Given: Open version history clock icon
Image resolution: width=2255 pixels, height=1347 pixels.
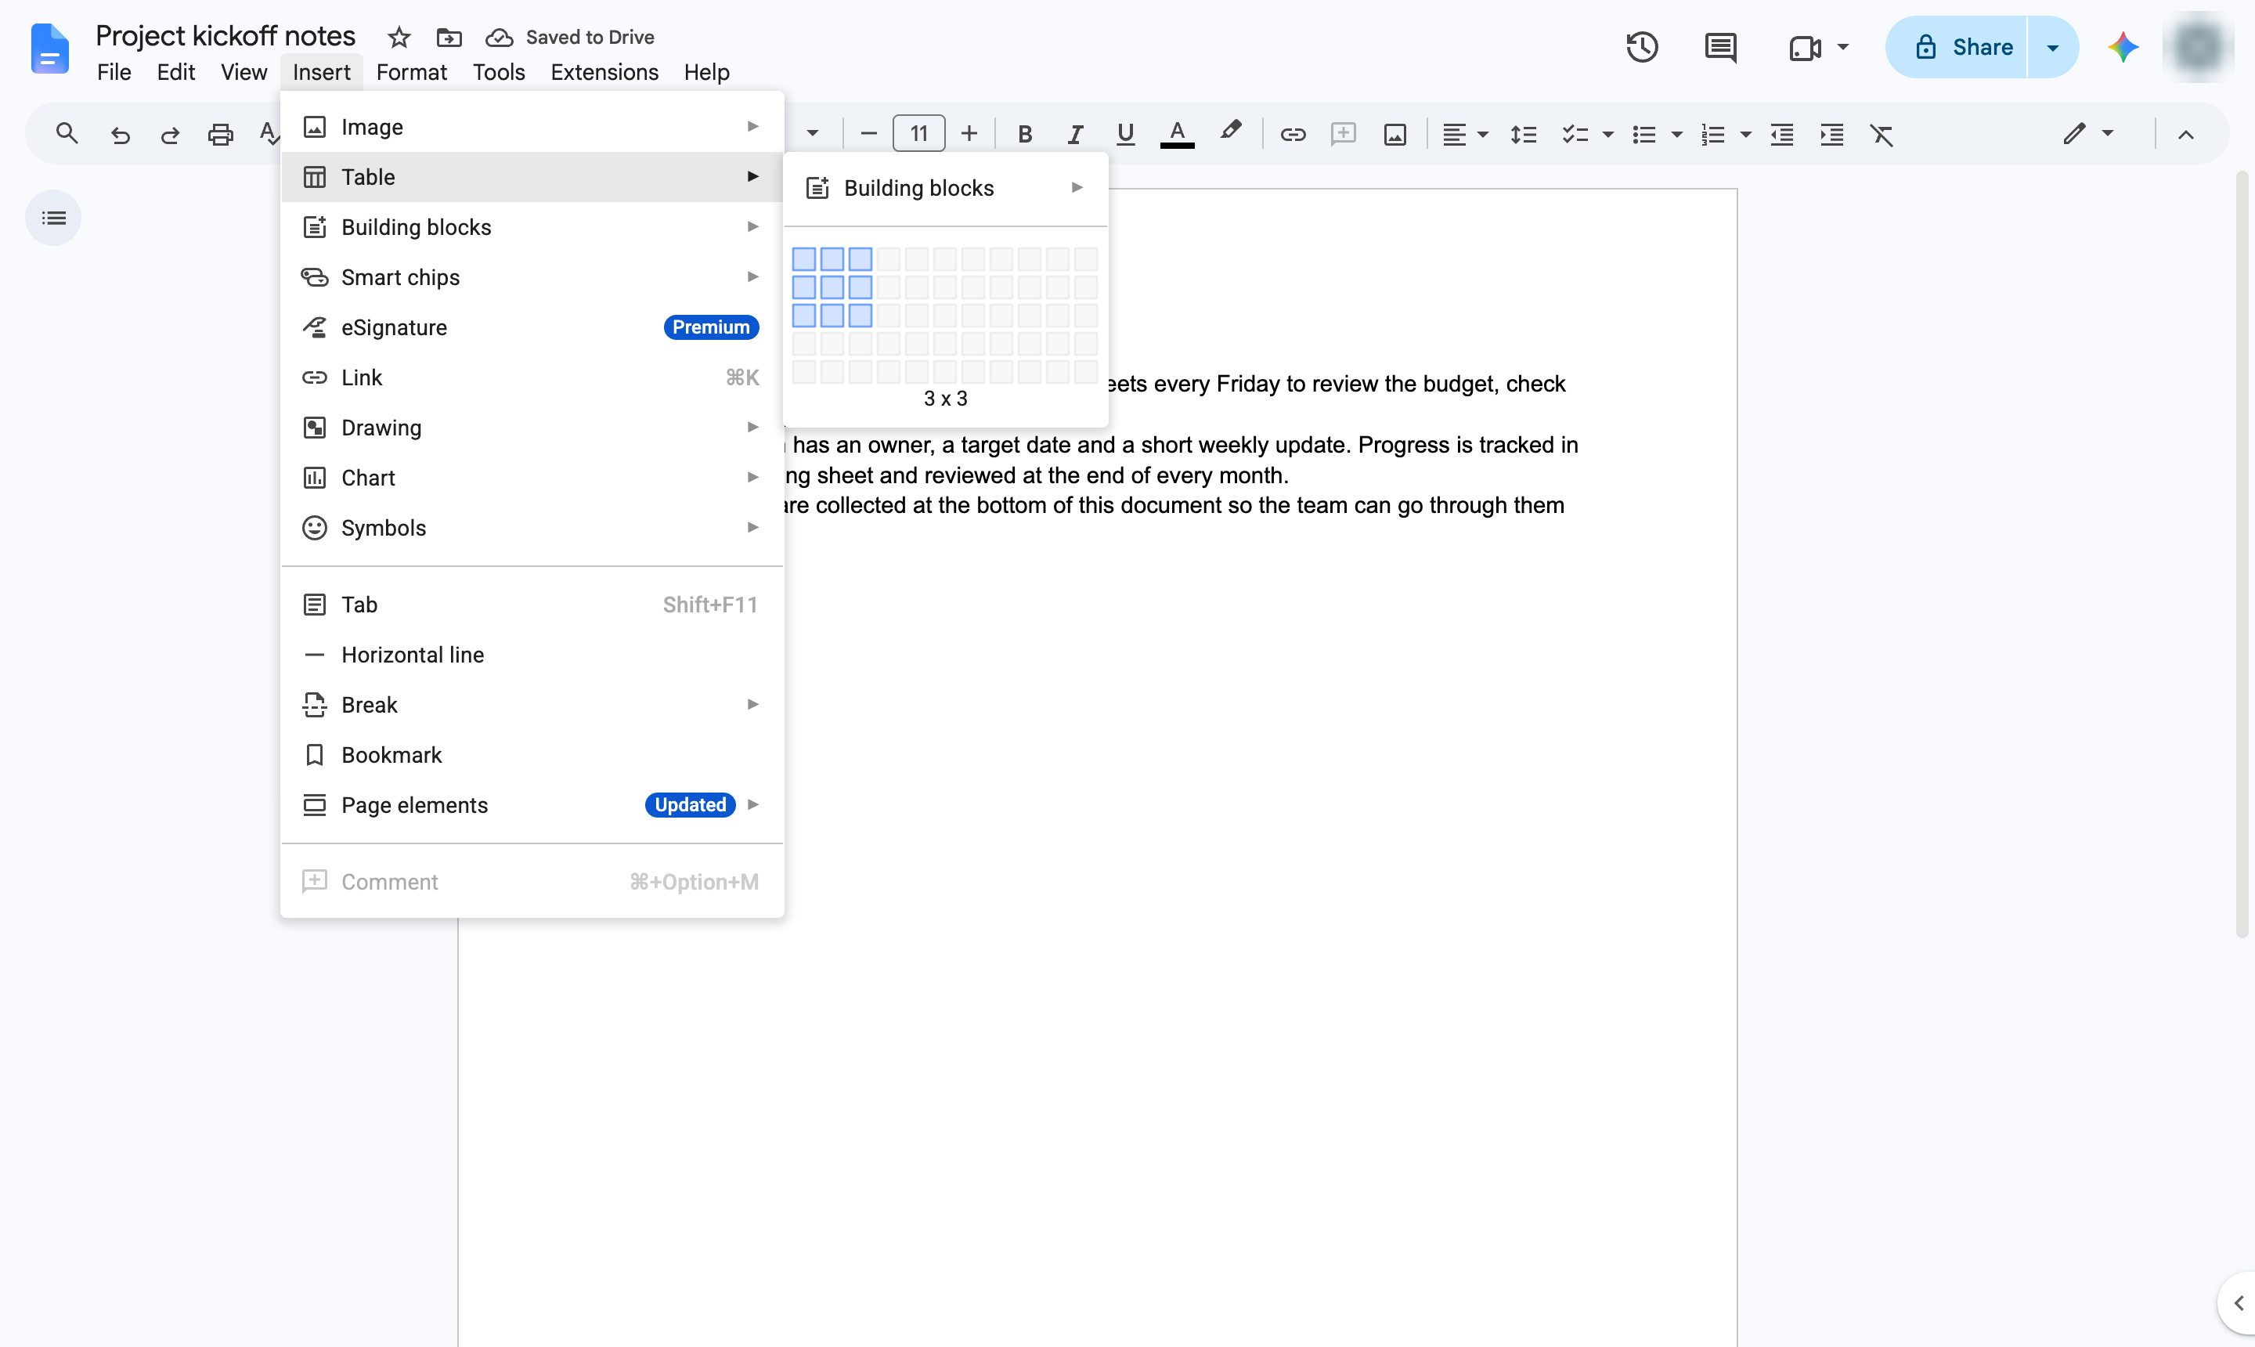Looking at the screenshot, I should point(1642,47).
